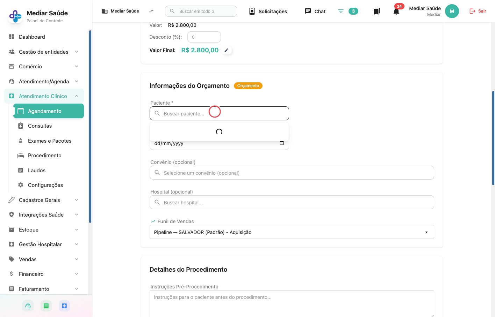The width and height of the screenshot is (495, 317).
Task: Expand the Cadastros Gerais chevron
Action: (77, 200)
